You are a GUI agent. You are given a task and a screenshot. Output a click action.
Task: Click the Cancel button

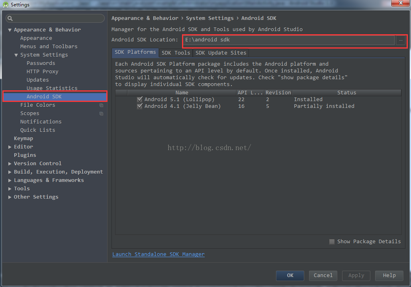click(323, 275)
